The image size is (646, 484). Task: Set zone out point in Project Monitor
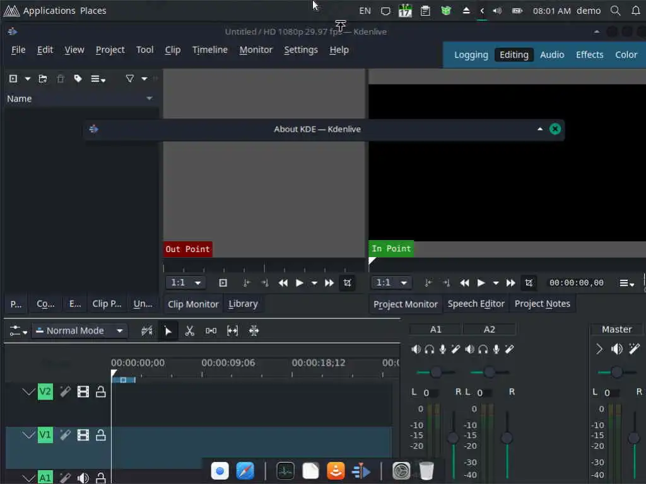pyautogui.click(x=446, y=283)
